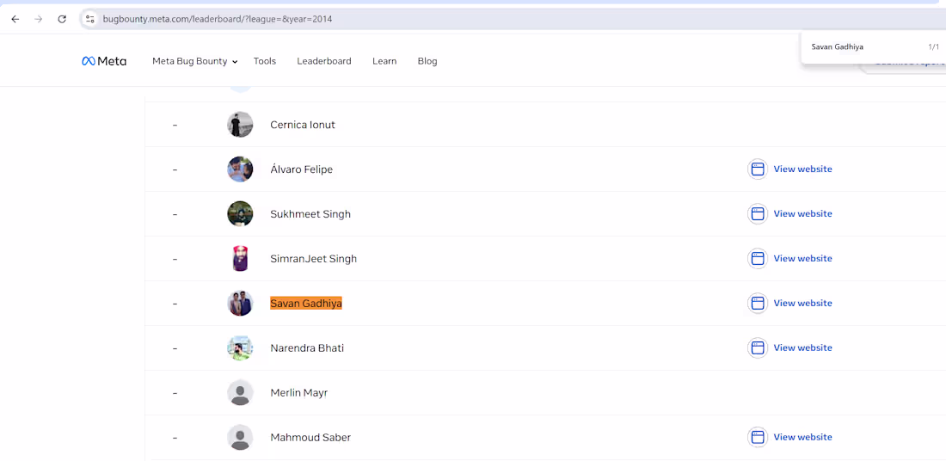Reload the page with the refresh icon

click(x=62, y=19)
